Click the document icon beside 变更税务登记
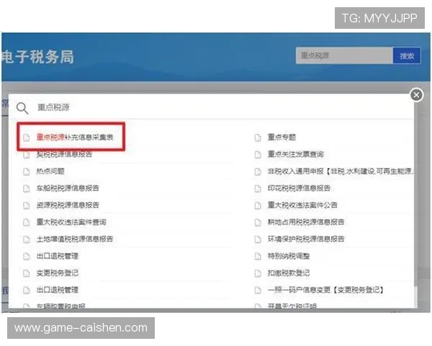 point(27,273)
